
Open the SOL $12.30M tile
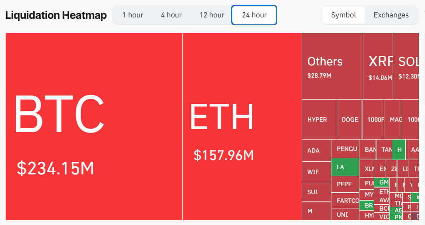tap(408, 66)
